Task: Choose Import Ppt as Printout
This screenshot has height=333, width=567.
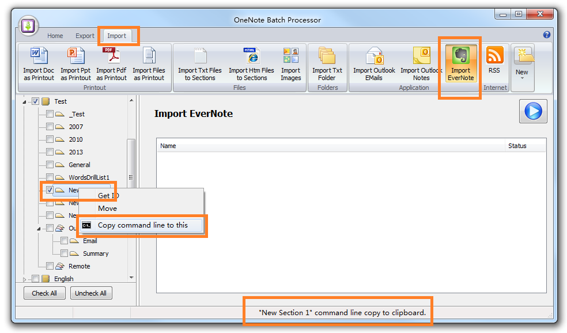Action: (75, 64)
